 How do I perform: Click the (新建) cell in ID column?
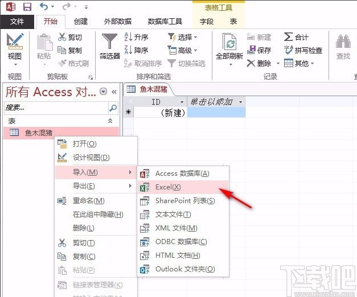pyautogui.click(x=161, y=113)
